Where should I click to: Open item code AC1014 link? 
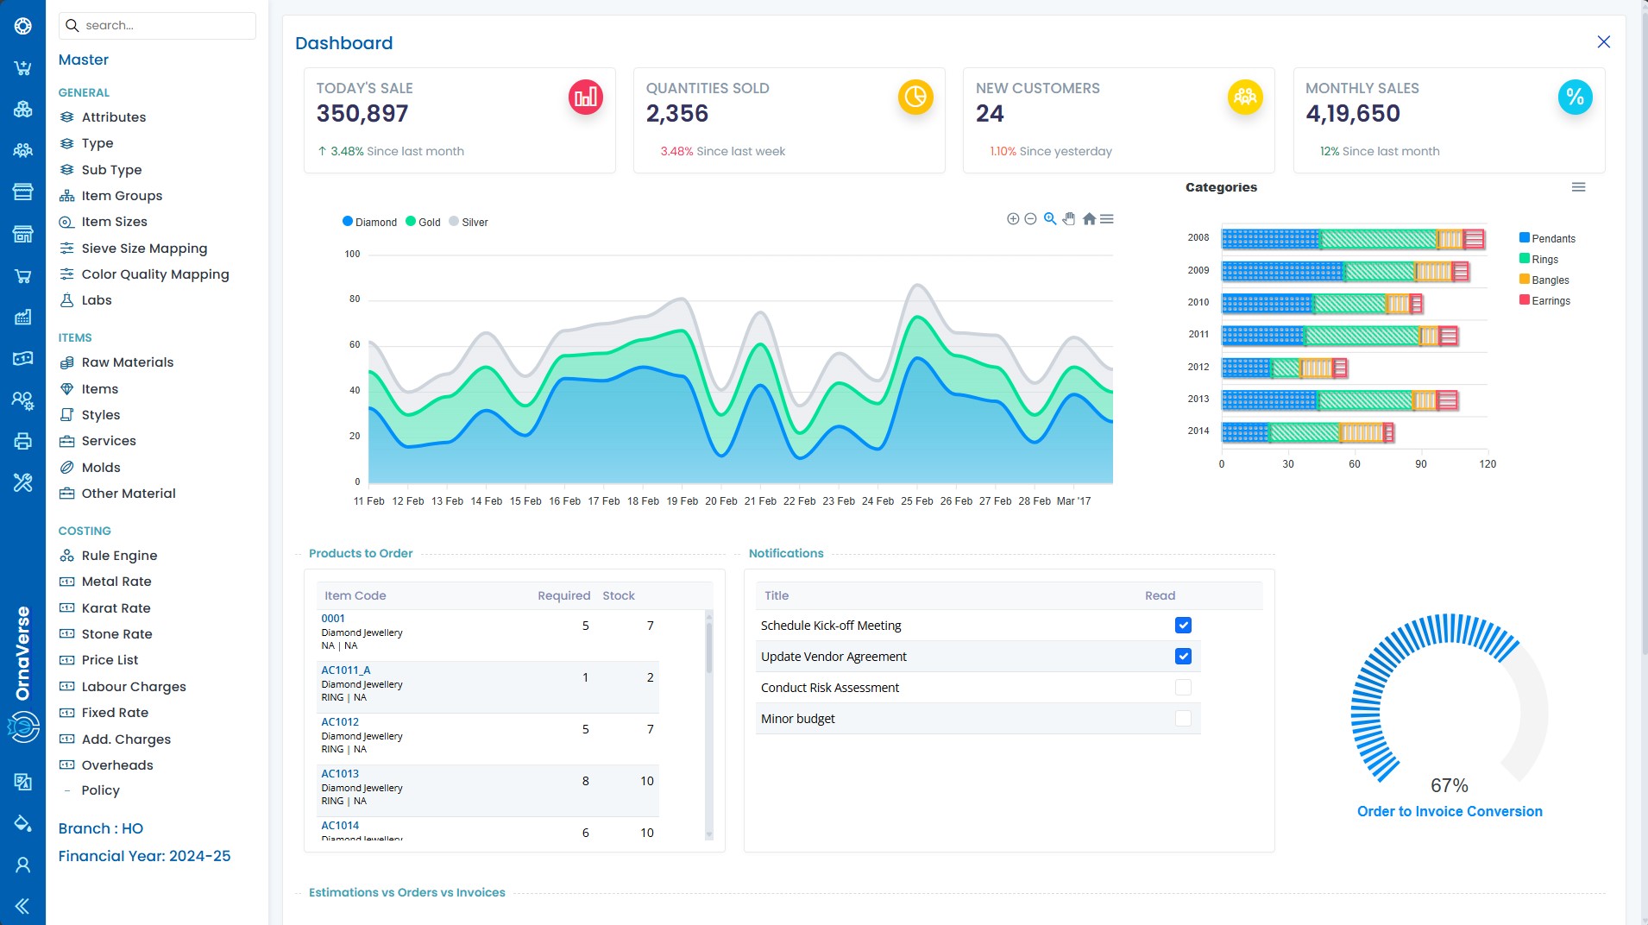340,826
